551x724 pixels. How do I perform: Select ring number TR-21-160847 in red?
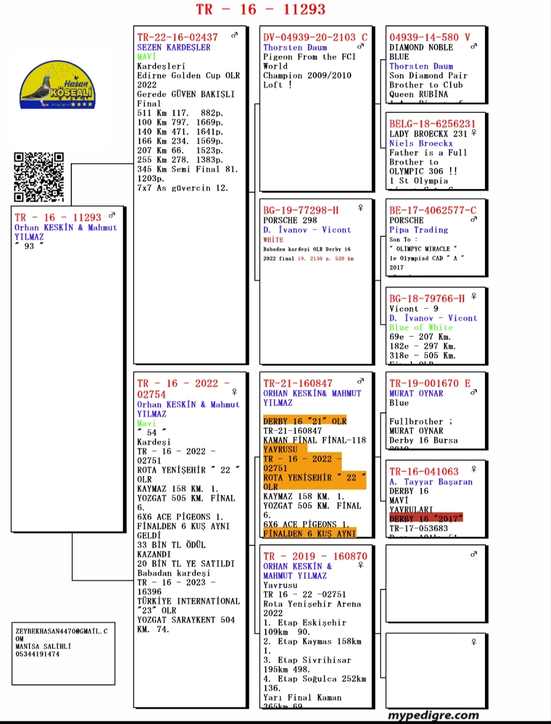pos(298,383)
